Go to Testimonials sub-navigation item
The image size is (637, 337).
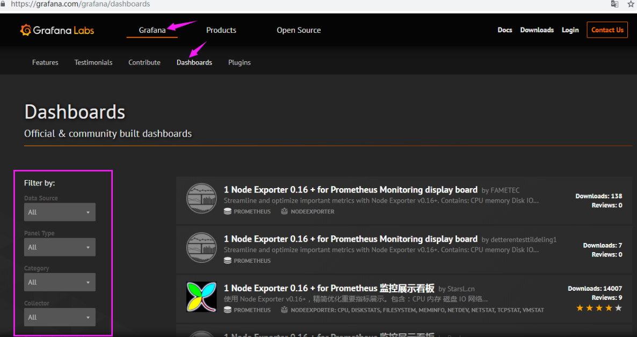93,62
